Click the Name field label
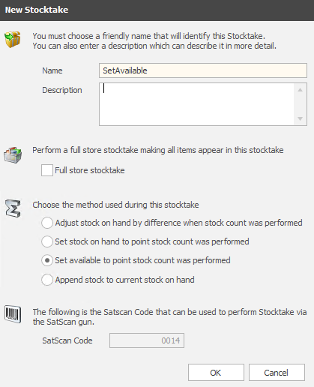The height and width of the screenshot is (387, 314). point(52,70)
